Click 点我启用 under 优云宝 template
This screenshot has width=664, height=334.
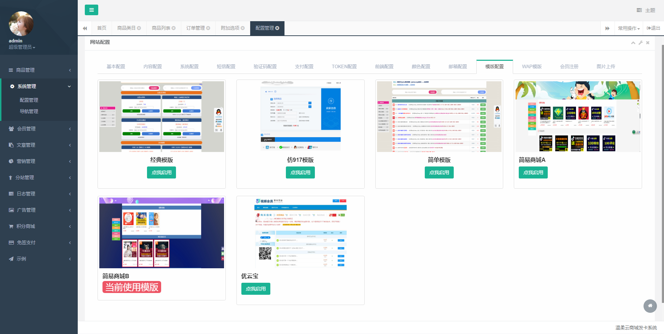click(x=255, y=289)
